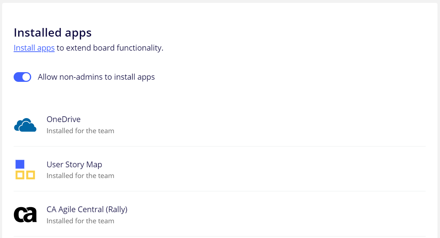
Task: Click the User Story Map app icon
Action: (25, 169)
